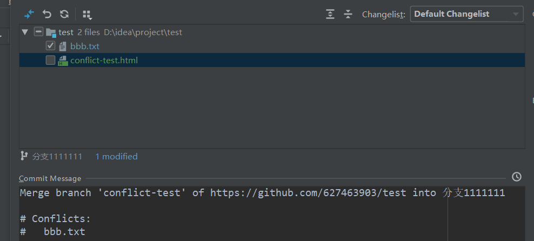Toggle the test folder checkbox
This screenshot has width=534, height=241.
click(38, 32)
